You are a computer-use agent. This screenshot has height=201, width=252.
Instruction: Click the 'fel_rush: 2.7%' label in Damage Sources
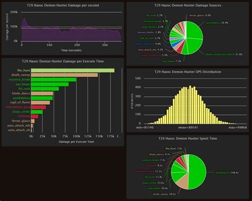coord(154,15)
